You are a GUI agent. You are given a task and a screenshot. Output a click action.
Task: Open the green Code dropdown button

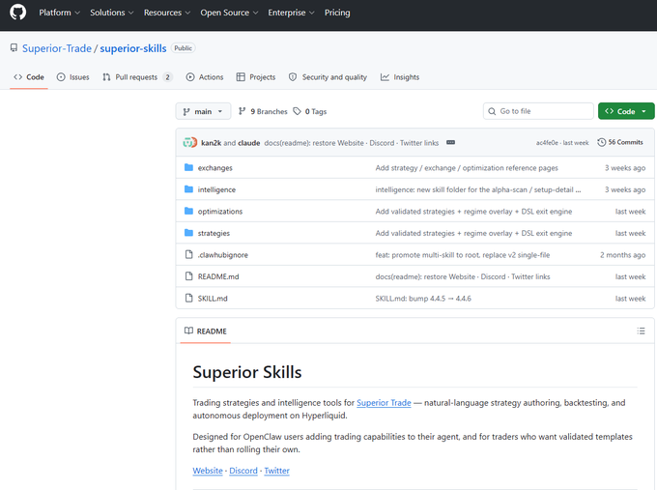(x=626, y=111)
